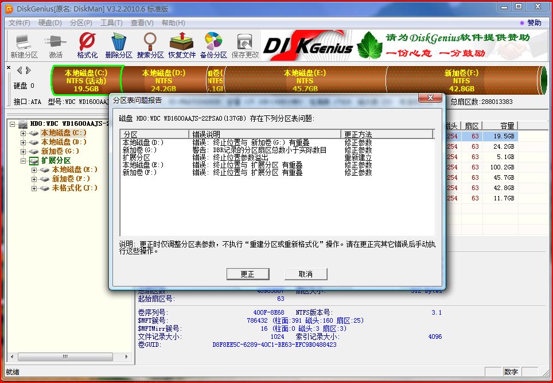This screenshot has width=553, height=383.
Task: Click the 容量 column header
Action: pyautogui.click(x=500, y=126)
